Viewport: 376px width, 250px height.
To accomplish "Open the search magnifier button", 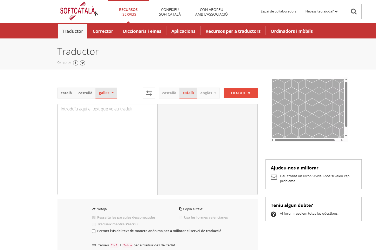I will [354, 11].
